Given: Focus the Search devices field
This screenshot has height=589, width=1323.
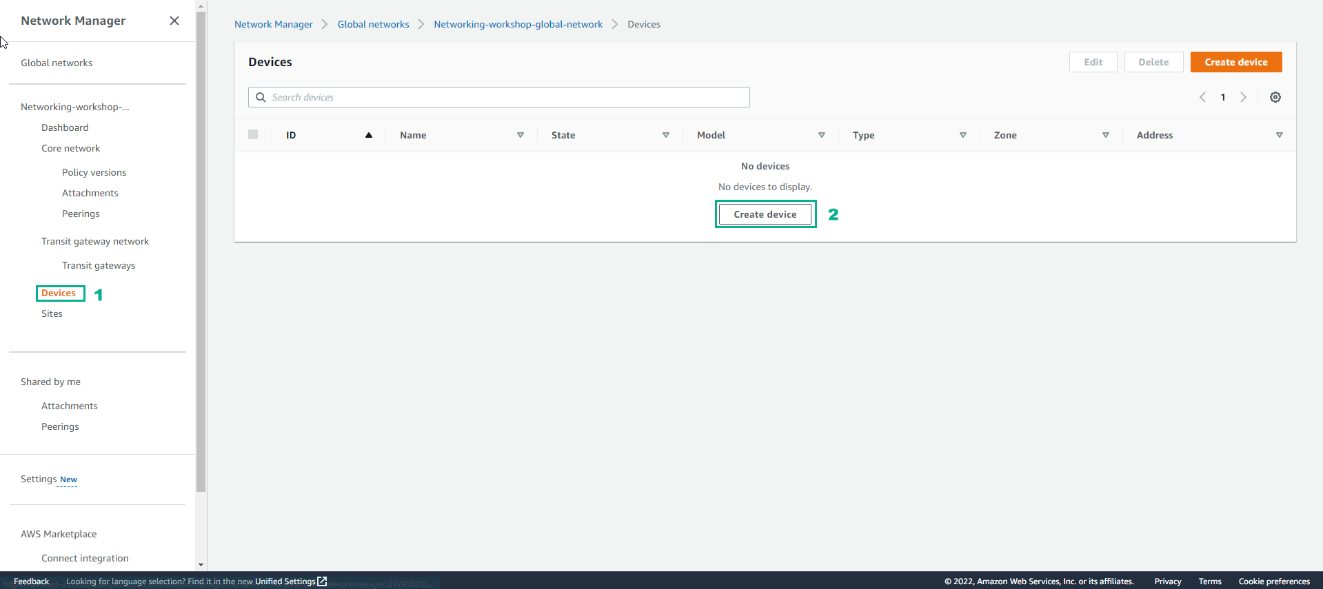Looking at the screenshot, I should coord(499,97).
